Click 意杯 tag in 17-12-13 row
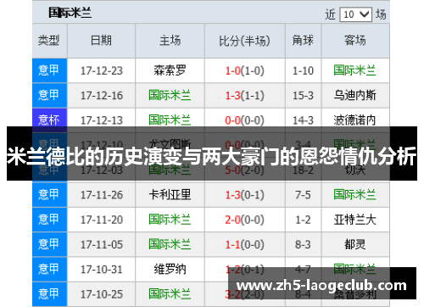Viewport: 424px width, 307px height. pos(49,120)
